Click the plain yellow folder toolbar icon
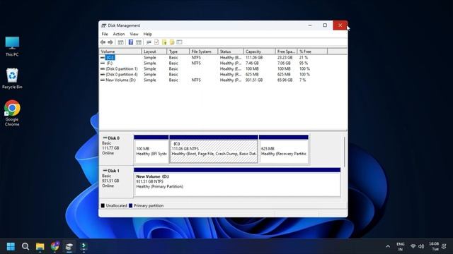 coord(172,42)
